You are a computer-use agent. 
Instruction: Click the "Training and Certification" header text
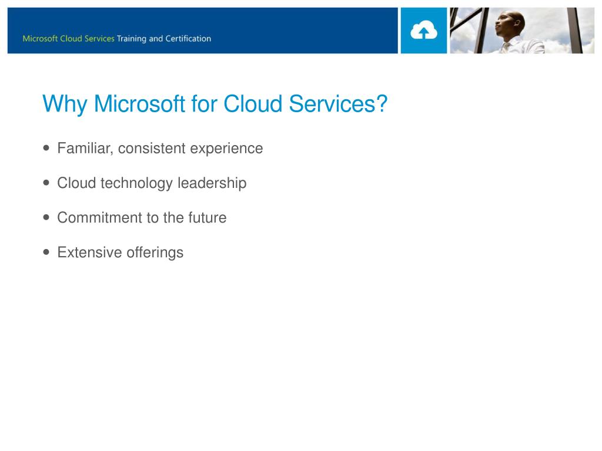click(164, 39)
